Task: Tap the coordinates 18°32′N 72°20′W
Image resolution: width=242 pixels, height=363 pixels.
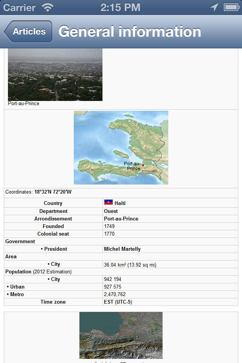Action: [x=53, y=192]
